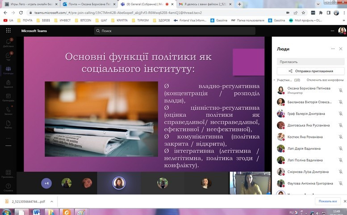Select participant Костюк Яна Романівна
Image resolution: width=347 pixels, height=215 pixels.
[310, 137]
